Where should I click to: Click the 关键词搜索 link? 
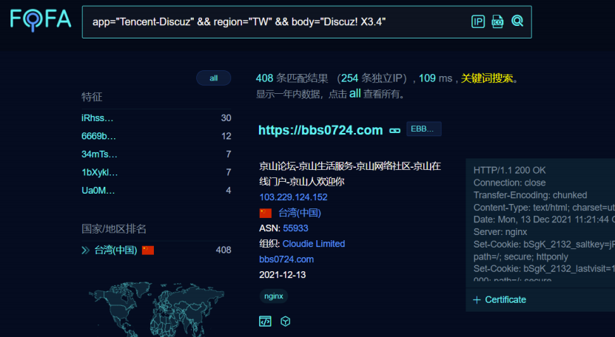pyautogui.click(x=487, y=78)
